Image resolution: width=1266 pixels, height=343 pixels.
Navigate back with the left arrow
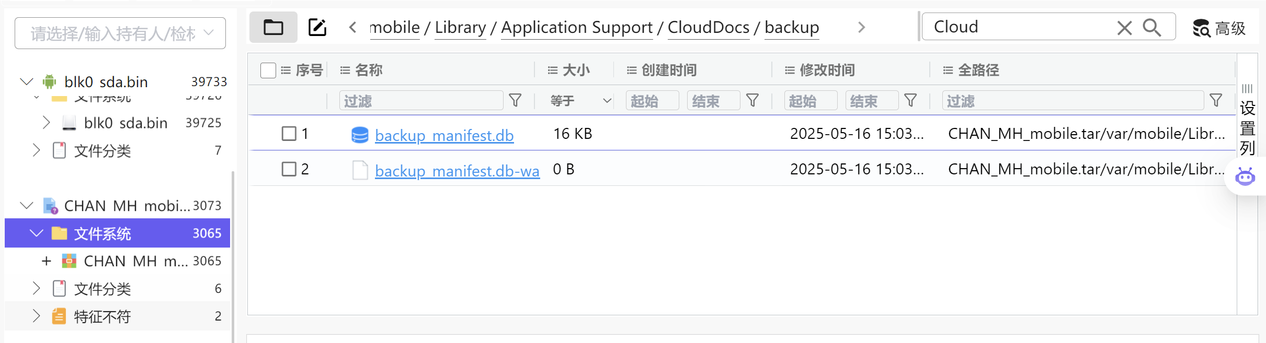(x=353, y=27)
